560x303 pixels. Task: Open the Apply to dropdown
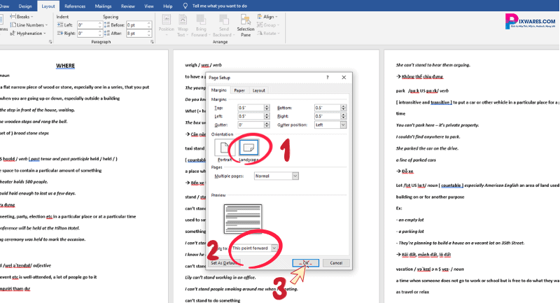pyautogui.click(x=274, y=248)
